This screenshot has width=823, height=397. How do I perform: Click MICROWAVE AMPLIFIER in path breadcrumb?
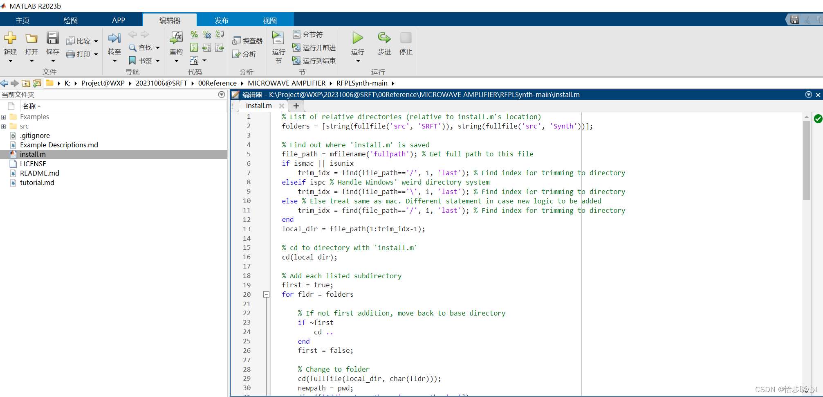click(x=287, y=83)
